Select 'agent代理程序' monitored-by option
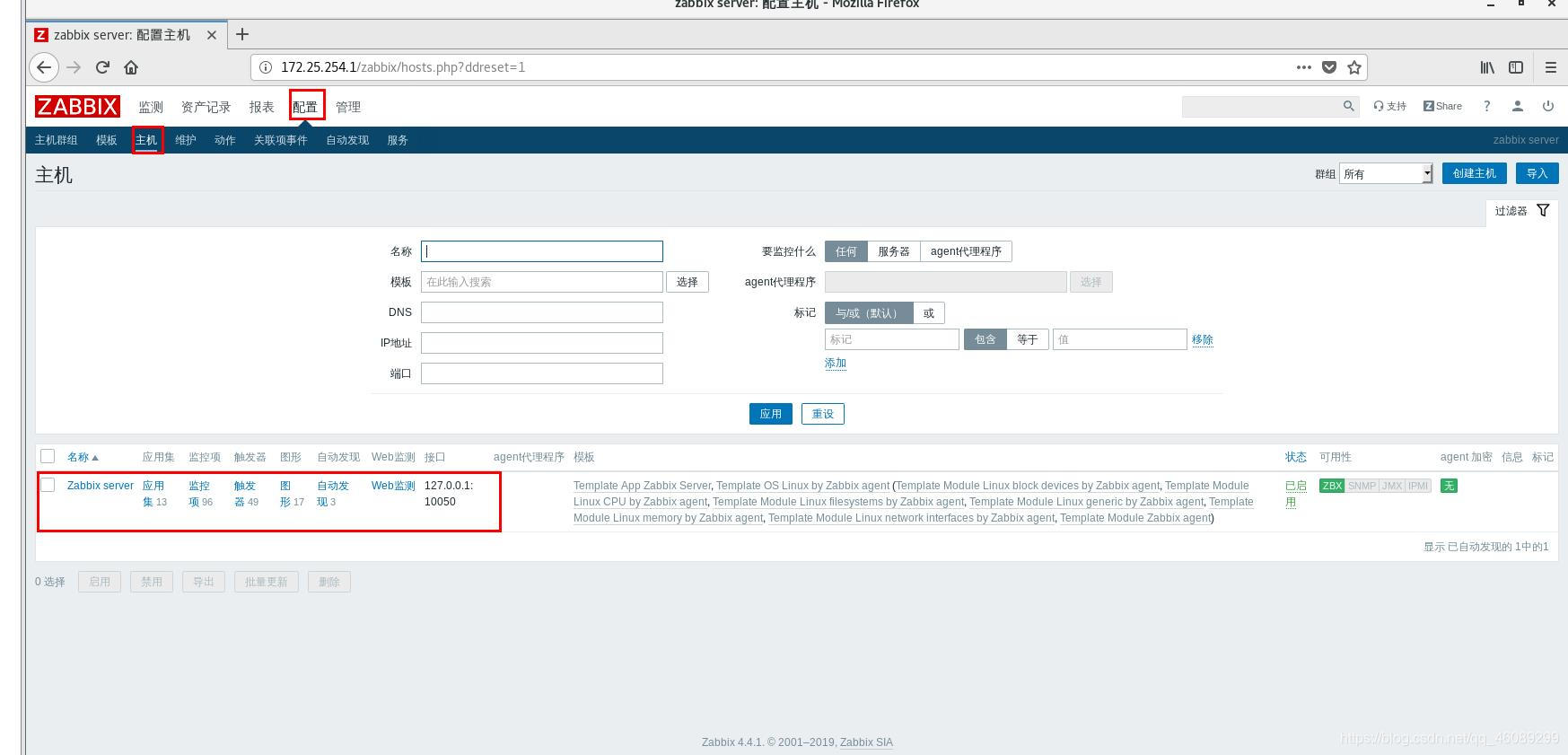This screenshot has height=755, width=1568. point(966,251)
